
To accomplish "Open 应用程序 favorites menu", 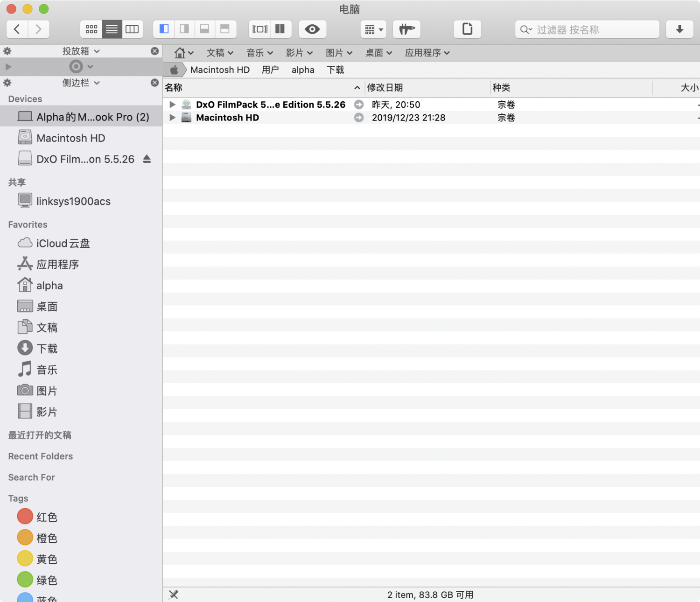I will pyautogui.click(x=427, y=53).
